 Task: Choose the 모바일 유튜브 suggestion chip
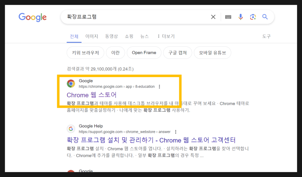213,53
